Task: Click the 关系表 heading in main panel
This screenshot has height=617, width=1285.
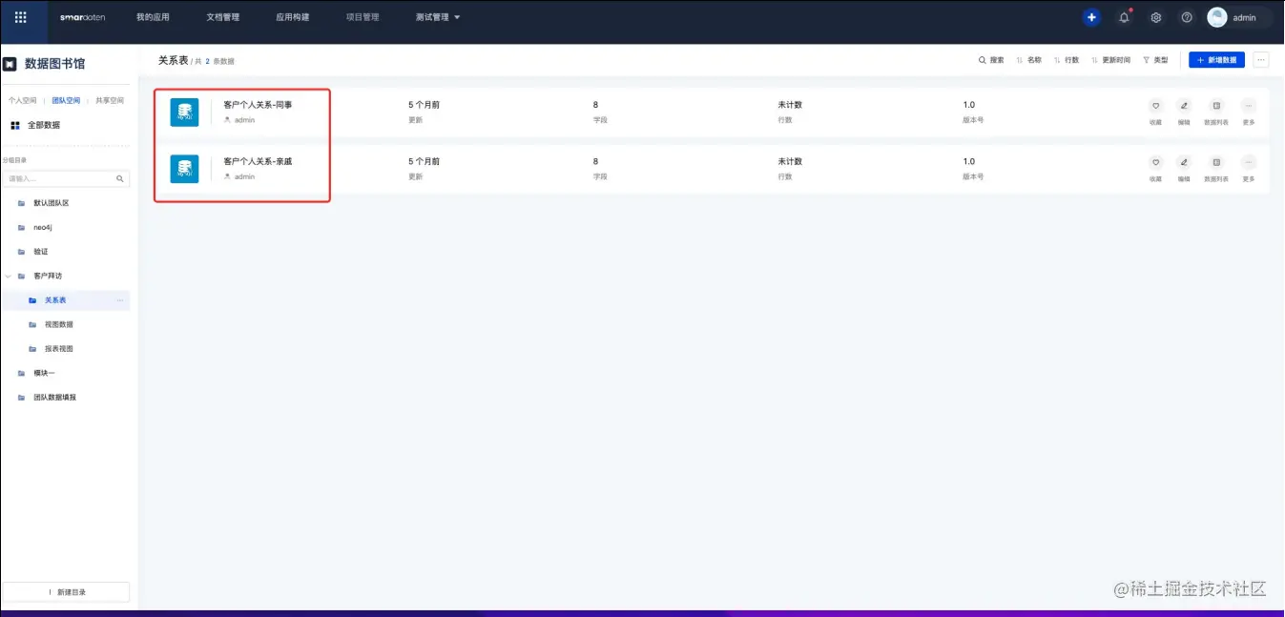Action: (174, 60)
